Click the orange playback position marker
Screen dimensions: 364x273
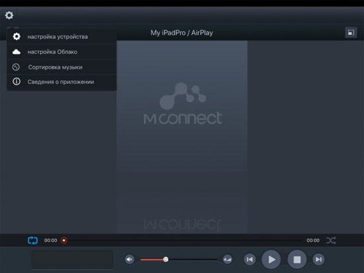[64, 240]
